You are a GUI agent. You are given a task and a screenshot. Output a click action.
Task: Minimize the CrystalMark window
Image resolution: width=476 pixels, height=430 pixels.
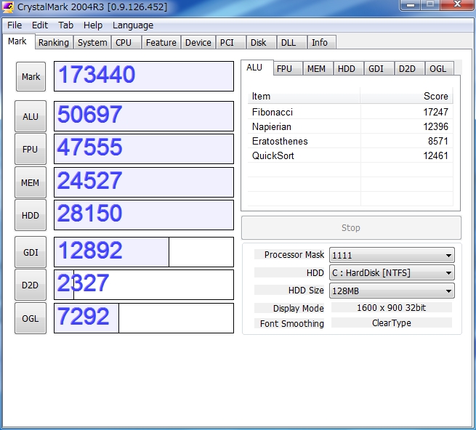tap(411, 5)
